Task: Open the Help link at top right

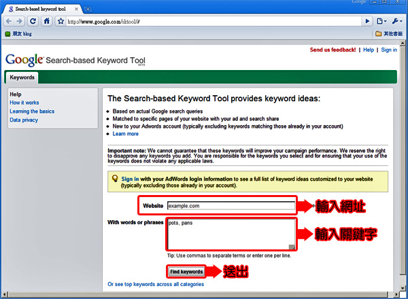Action: click(369, 50)
